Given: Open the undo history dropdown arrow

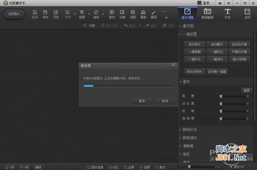Looking at the screenshot, I should pyautogui.click(x=140, y=26).
